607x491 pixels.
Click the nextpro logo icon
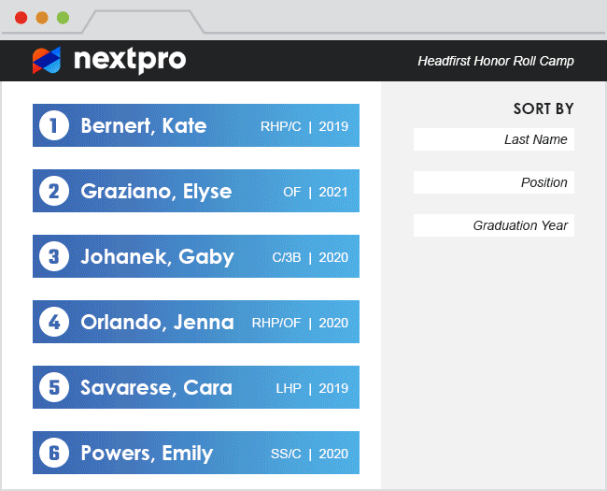pos(47,61)
